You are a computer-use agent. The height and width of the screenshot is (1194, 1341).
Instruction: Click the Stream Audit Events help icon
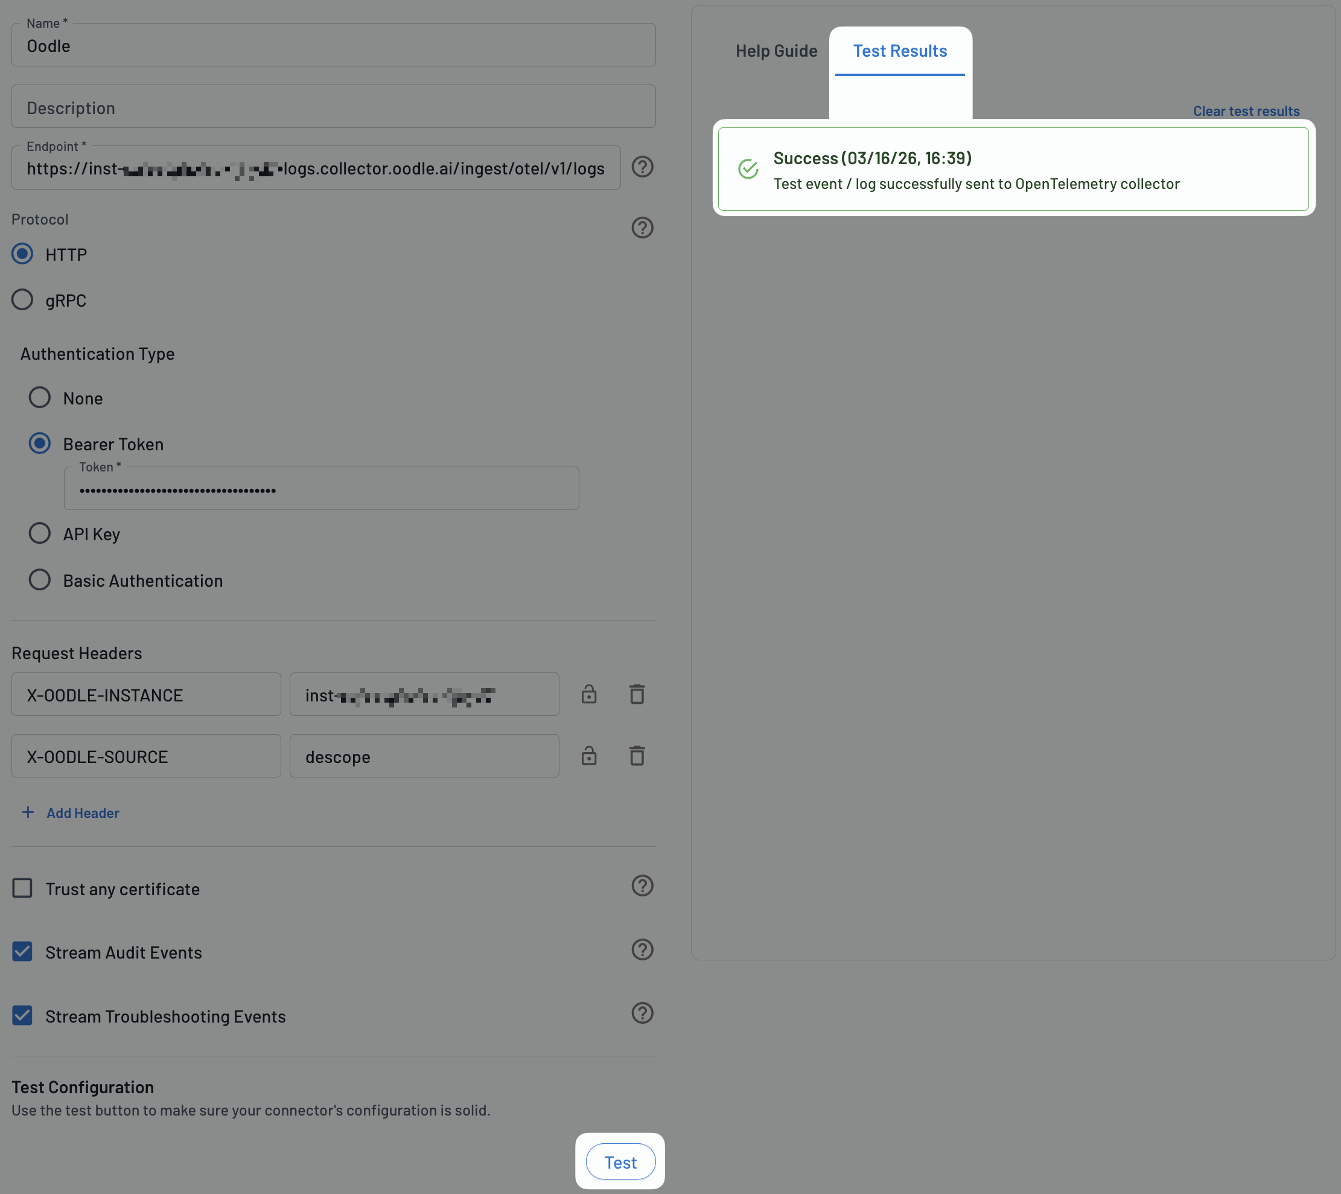643,950
